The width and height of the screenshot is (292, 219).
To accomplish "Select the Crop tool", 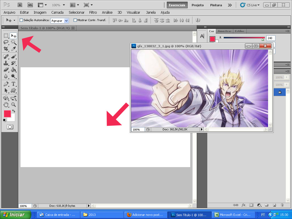I will pyautogui.click(x=6, y=49).
